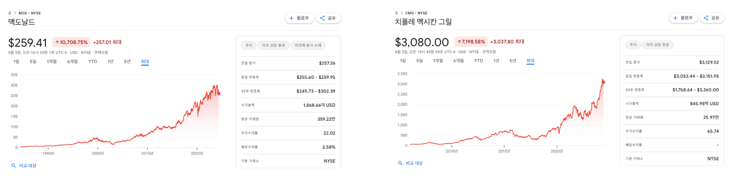Click the 주식 chip in McDonald's panel
The width and height of the screenshot is (731, 179).
point(249,45)
